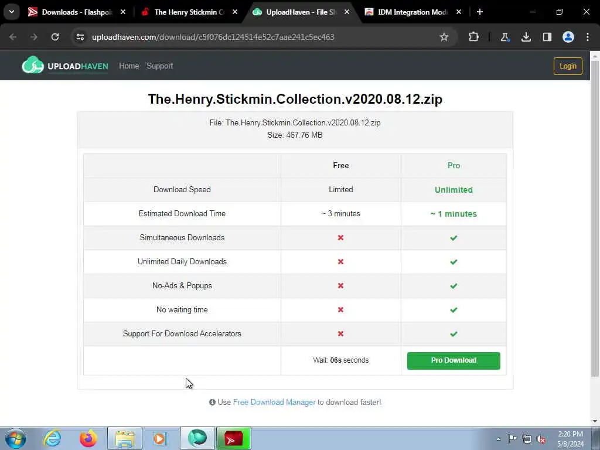
Task: Click the green check for Simultaneous Downloads
Action: click(x=454, y=238)
